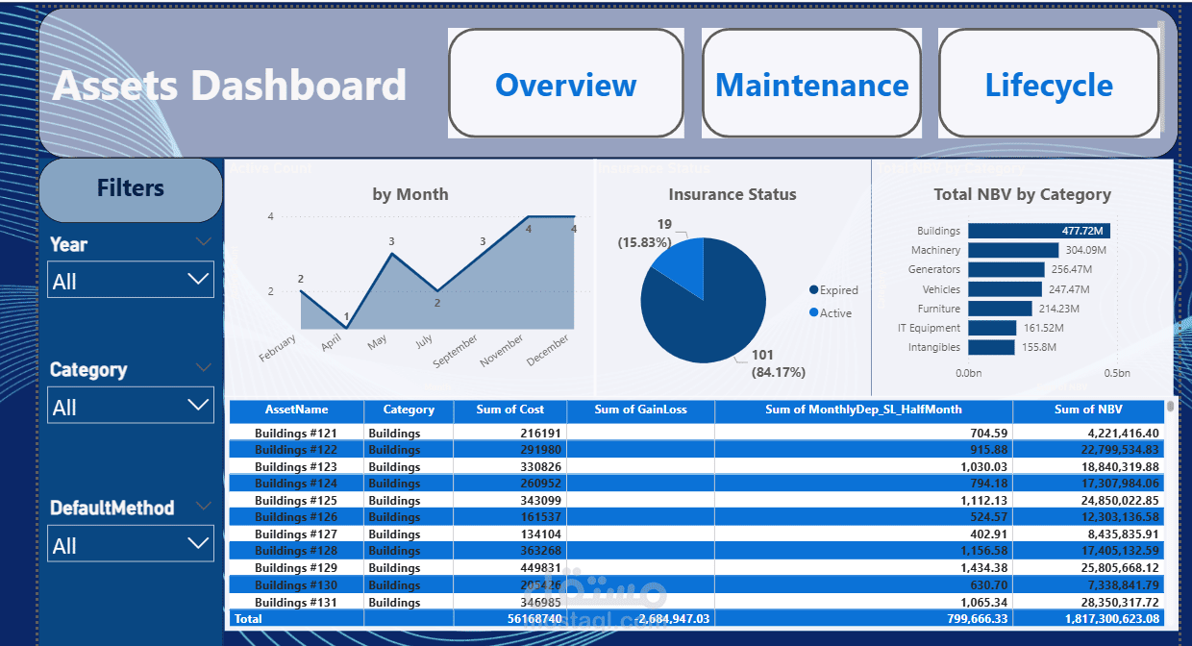Select the Buildings #127 row name

296,534
